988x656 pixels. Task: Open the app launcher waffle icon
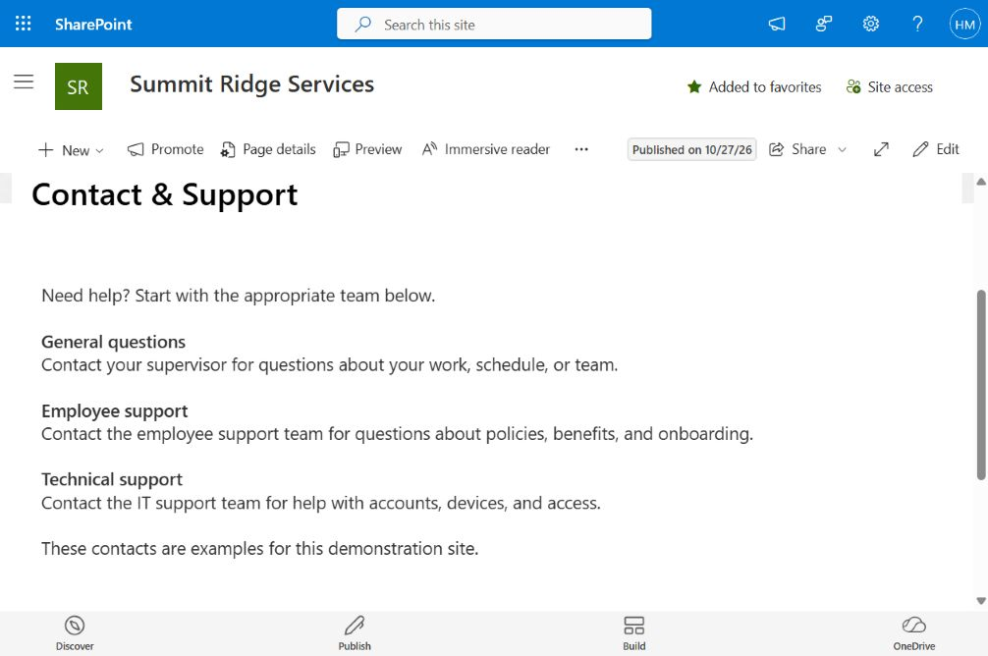tap(24, 24)
